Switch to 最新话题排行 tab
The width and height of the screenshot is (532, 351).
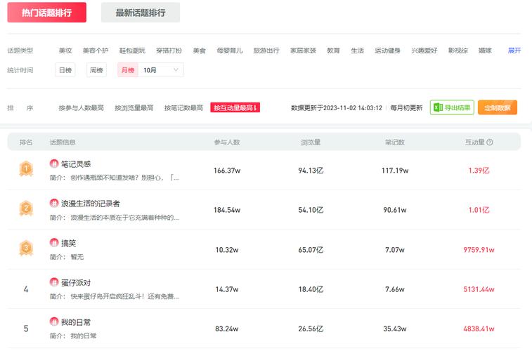(141, 13)
